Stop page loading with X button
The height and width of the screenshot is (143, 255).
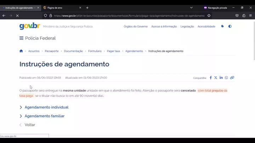tap(17, 16)
